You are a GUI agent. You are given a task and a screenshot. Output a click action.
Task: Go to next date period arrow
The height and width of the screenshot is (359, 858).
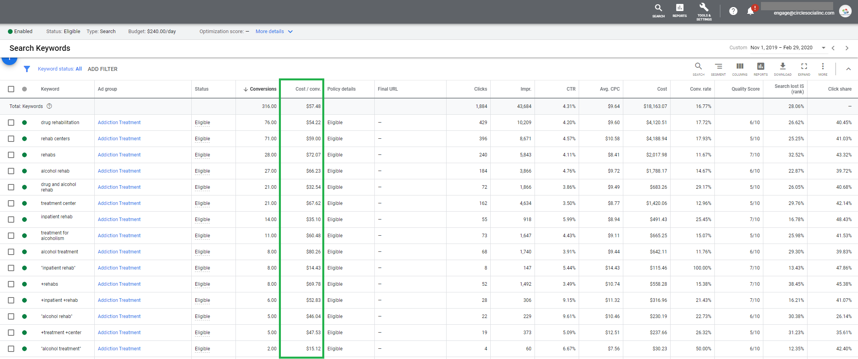[847, 48]
